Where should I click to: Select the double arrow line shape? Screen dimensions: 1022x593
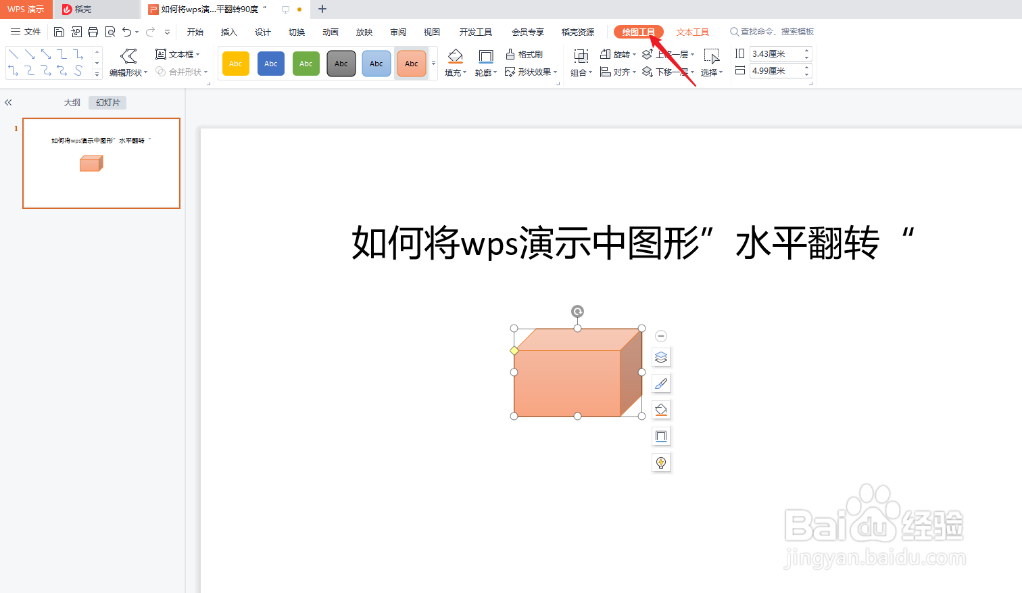click(46, 54)
